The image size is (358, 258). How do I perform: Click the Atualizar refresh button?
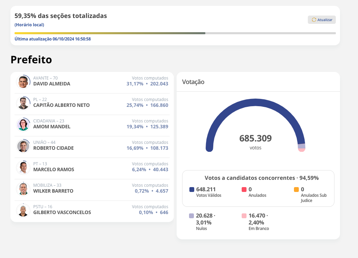pyautogui.click(x=322, y=20)
